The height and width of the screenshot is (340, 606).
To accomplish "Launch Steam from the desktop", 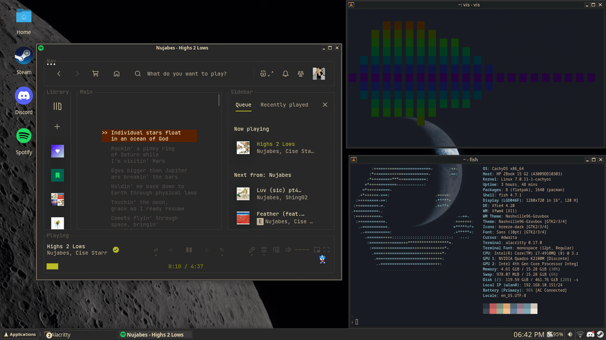I will (24, 61).
